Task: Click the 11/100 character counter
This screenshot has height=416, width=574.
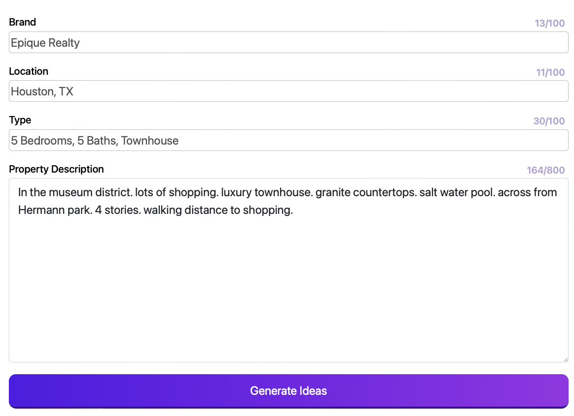Action: pyautogui.click(x=550, y=72)
